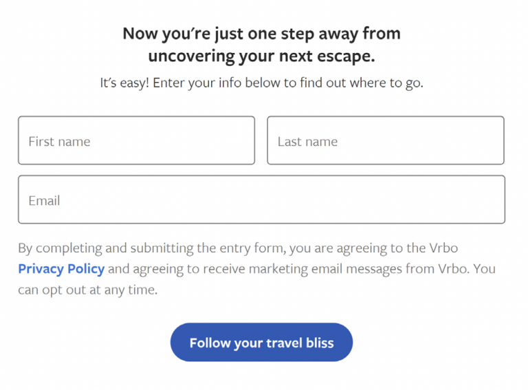Click the 'It's easy! Enter your info' subtitle
Image resolution: width=528 pixels, height=390 pixels.
pos(261,83)
